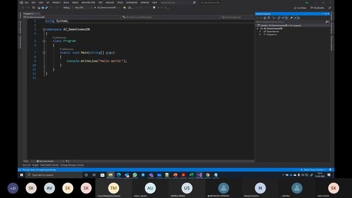Image resolution: width=352 pixels, height=198 pixels.
Task: Click the Open File folder toolbar icon
Action: click(39, 8)
